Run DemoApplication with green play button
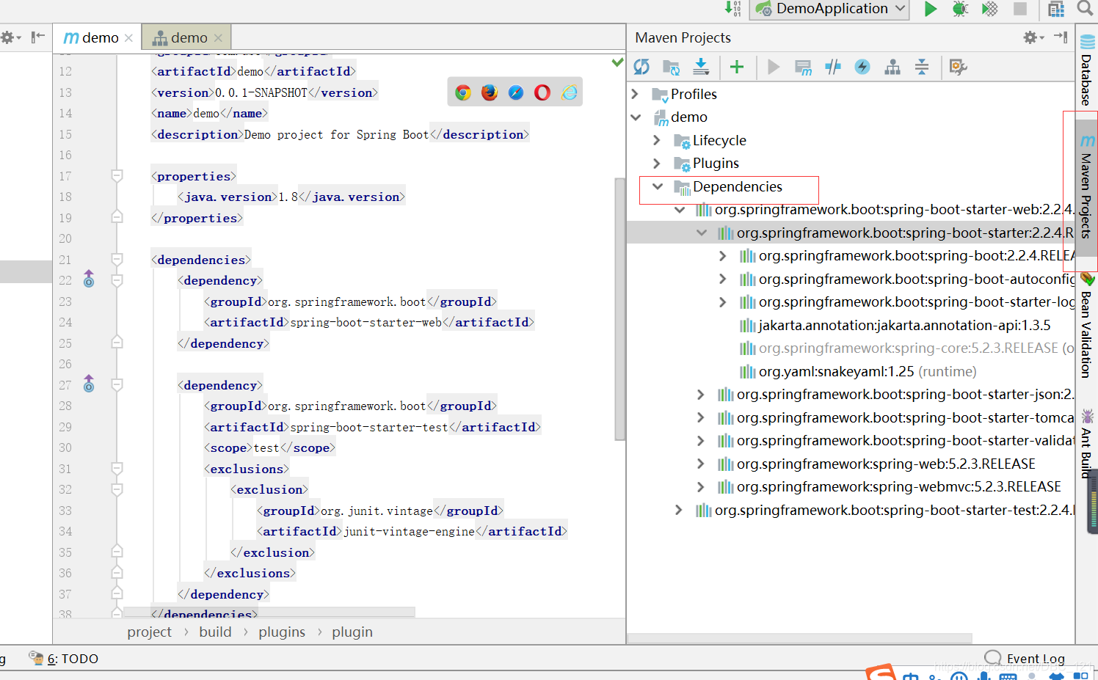The height and width of the screenshot is (680, 1098). coord(931,9)
